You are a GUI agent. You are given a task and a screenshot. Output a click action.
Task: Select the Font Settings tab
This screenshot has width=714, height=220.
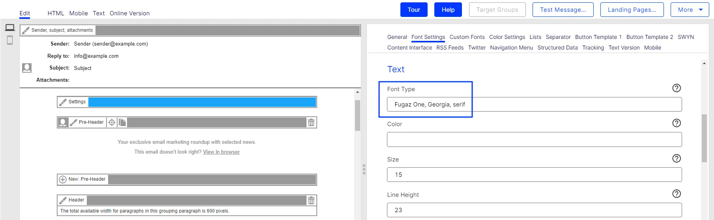(x=428, y=37)
